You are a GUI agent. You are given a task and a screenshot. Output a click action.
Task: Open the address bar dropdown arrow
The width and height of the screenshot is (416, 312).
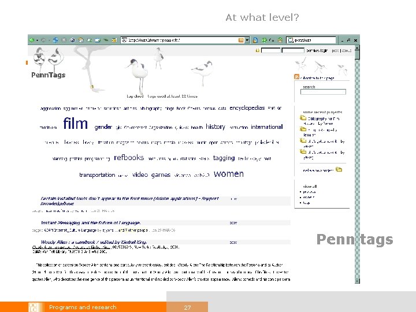click(x=247, y=40)
